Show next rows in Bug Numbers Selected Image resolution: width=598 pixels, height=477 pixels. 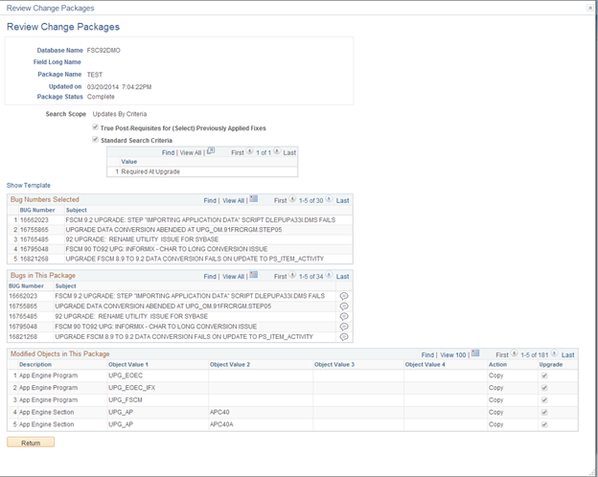329,199
